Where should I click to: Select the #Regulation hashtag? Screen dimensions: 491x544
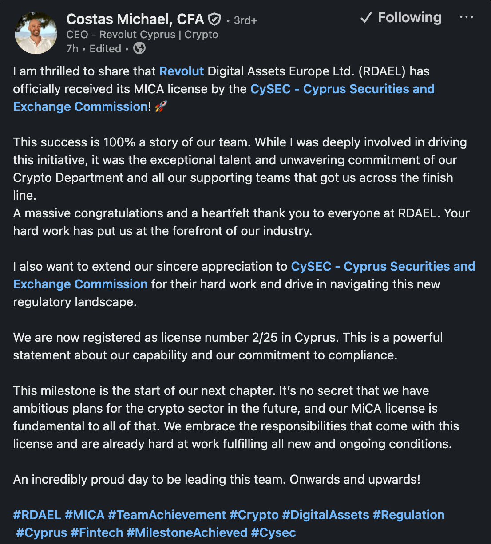coord(408,515)
